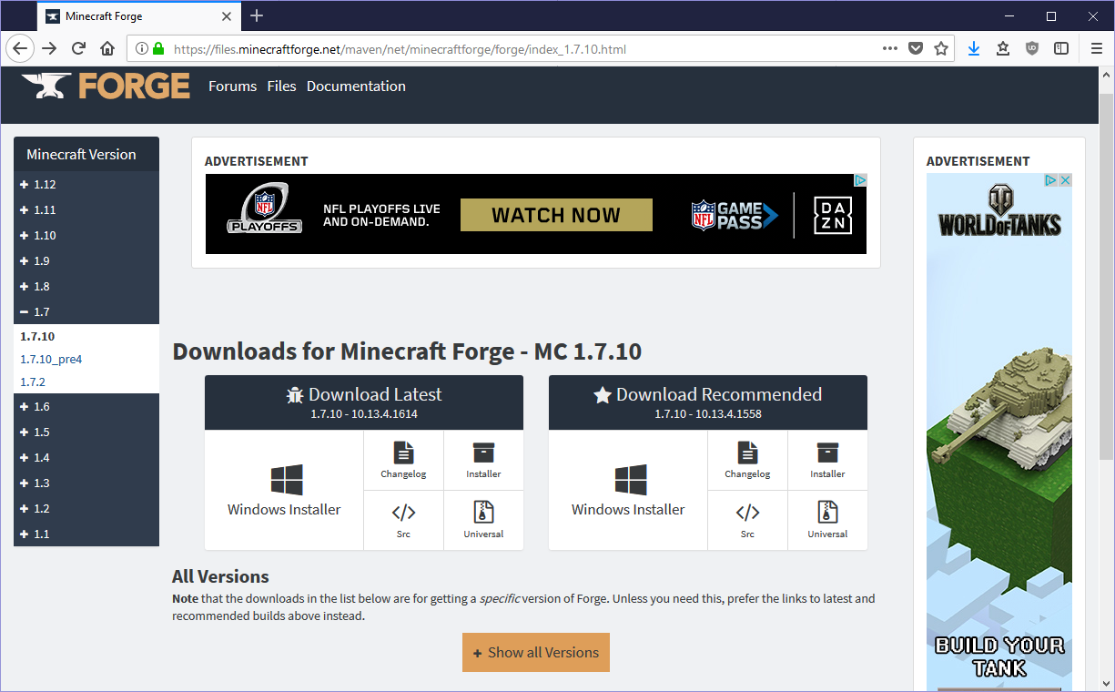Screen dimensions: 1115x692
Task: Expand the 1.2 version group
Action: [x=86, y=508]
